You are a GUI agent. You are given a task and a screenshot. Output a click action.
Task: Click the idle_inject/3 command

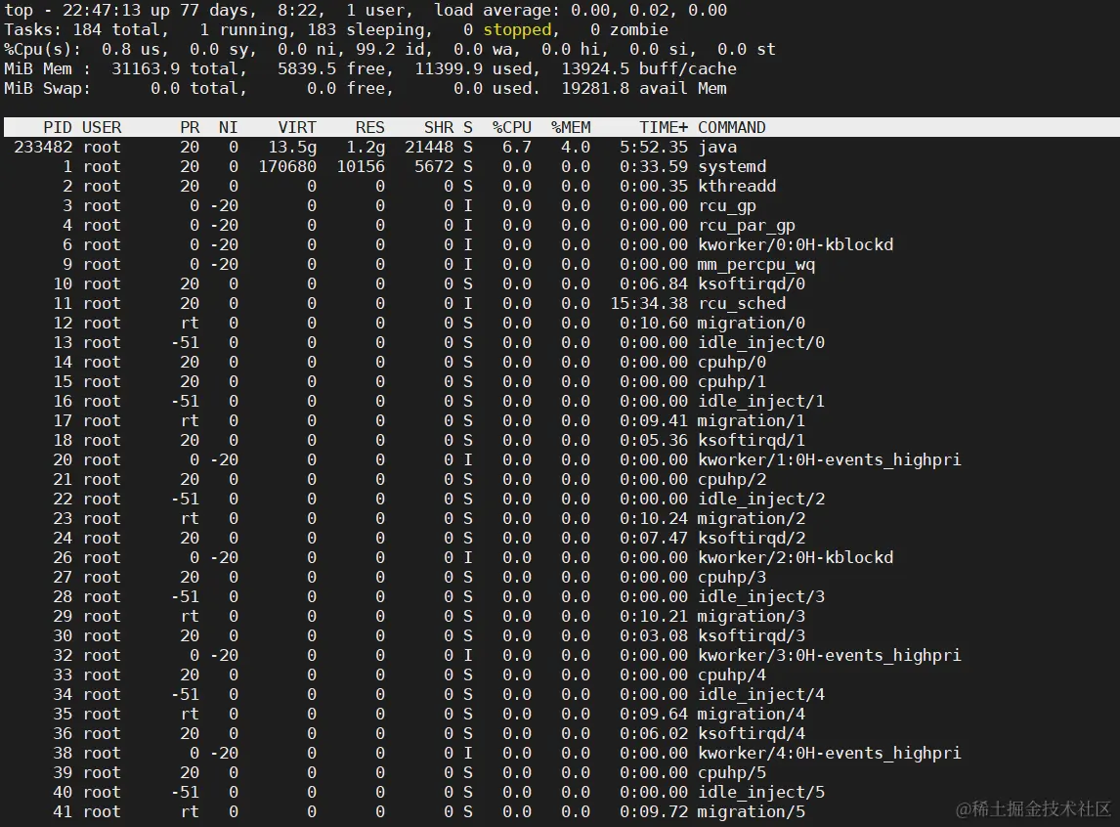(x=761, y=596)
